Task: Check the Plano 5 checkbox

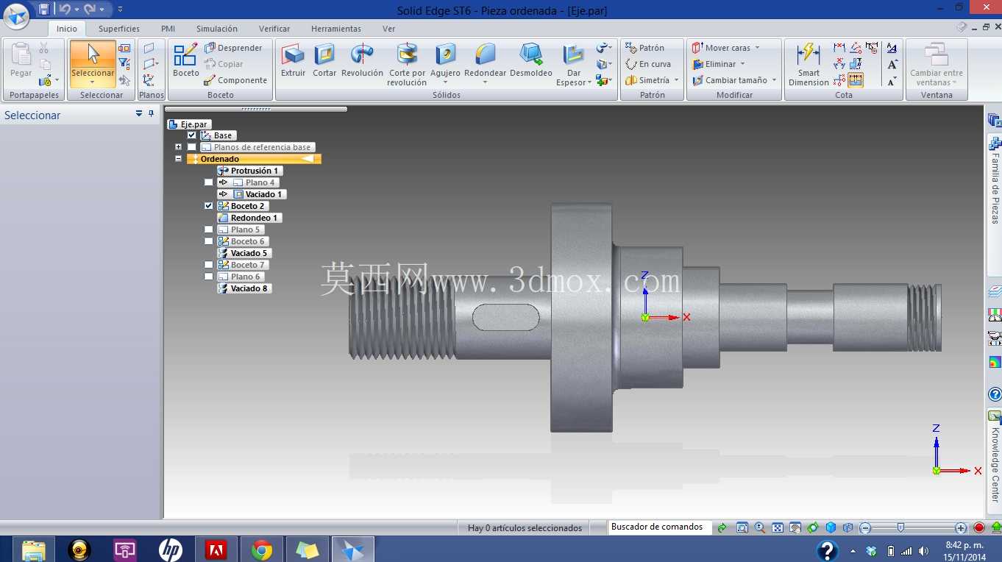Action: pyautogui.click(x=208, y=230)
